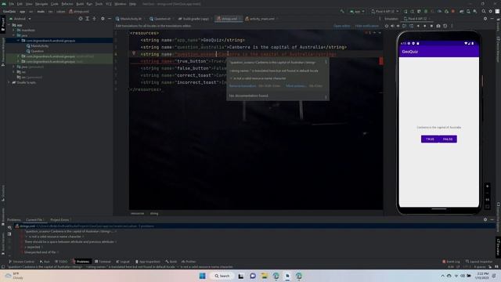Select MainActivity in the project tree

pos(38,46)
